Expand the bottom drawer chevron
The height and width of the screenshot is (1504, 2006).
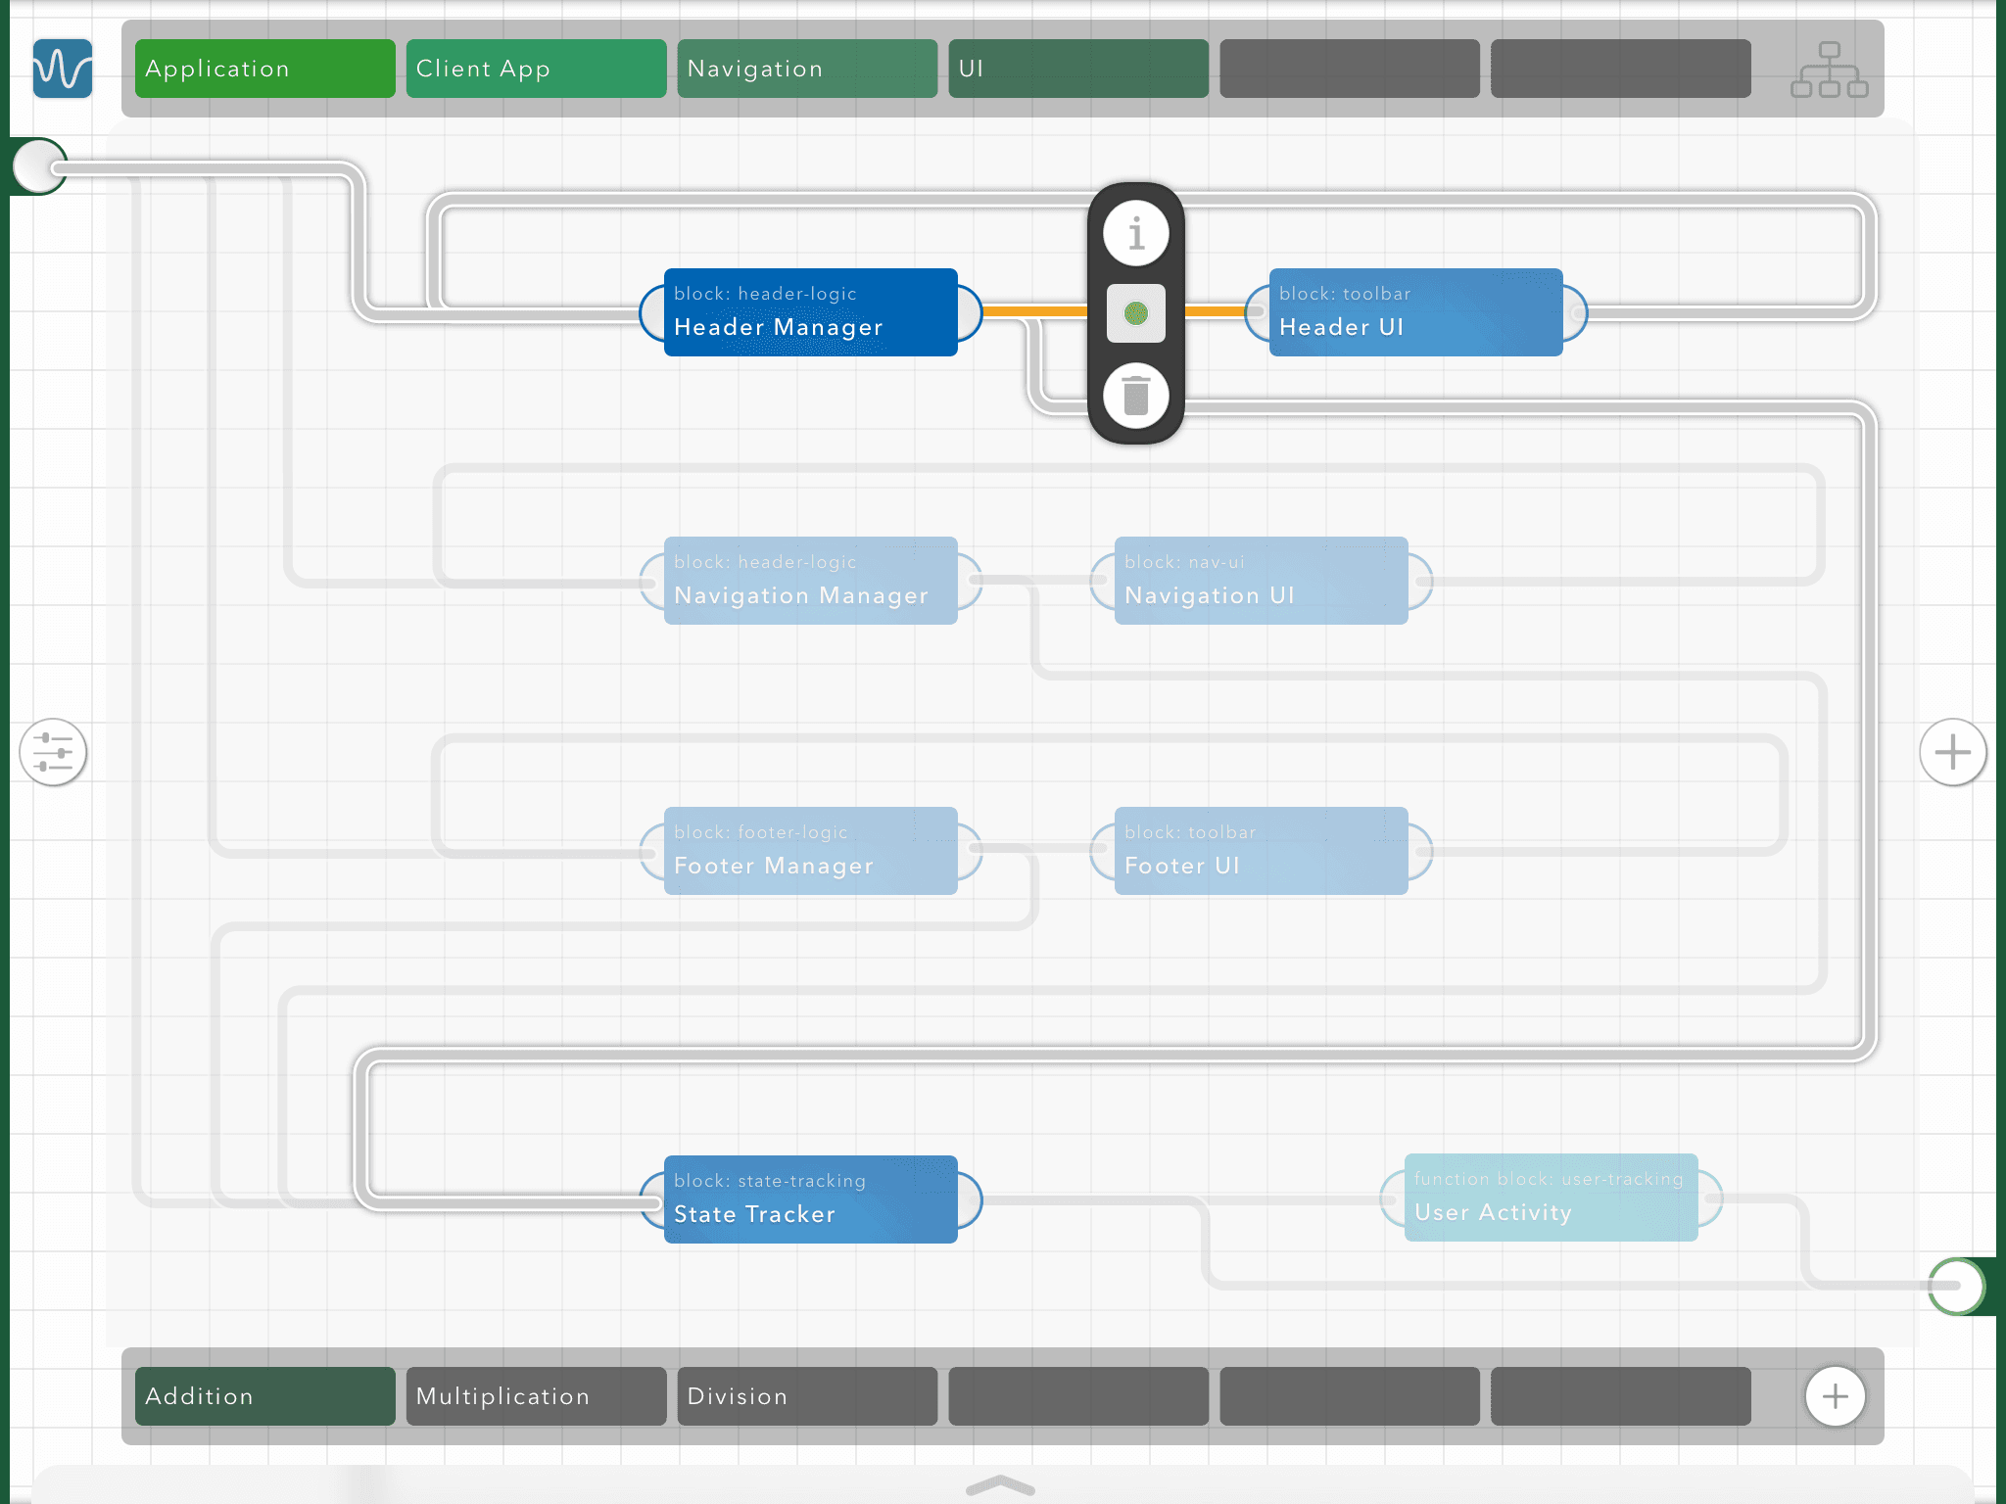(1000, 1485)
